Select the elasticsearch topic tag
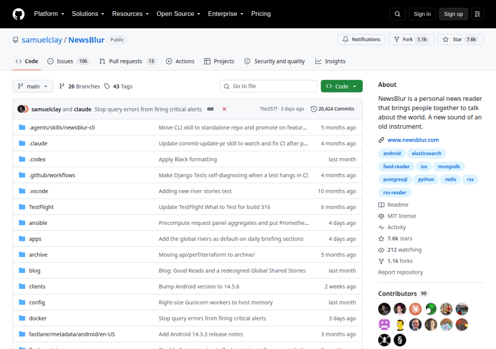Screen dimensions: 496x349 (426, 153)
